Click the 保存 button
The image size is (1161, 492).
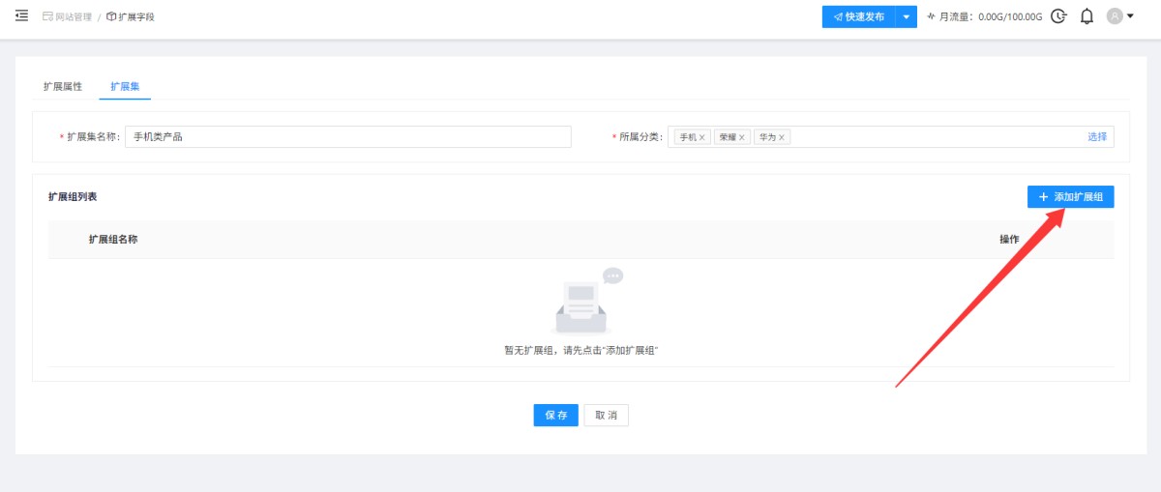click(556, 415)
